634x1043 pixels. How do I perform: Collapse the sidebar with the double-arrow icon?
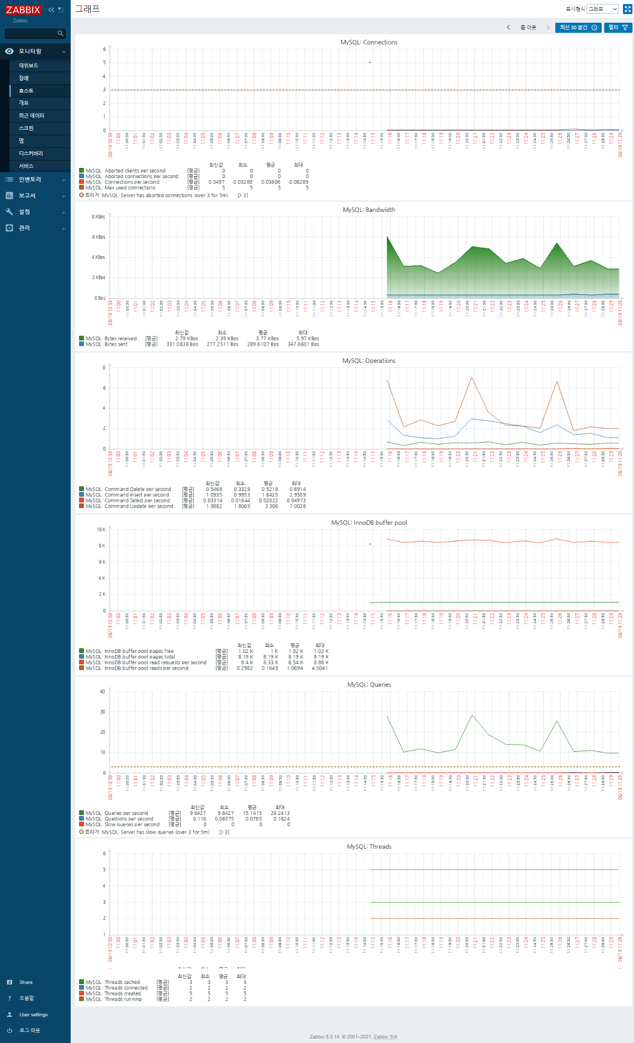point(51,10)
